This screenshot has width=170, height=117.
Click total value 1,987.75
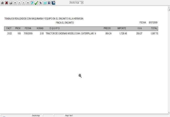[154, 34]
